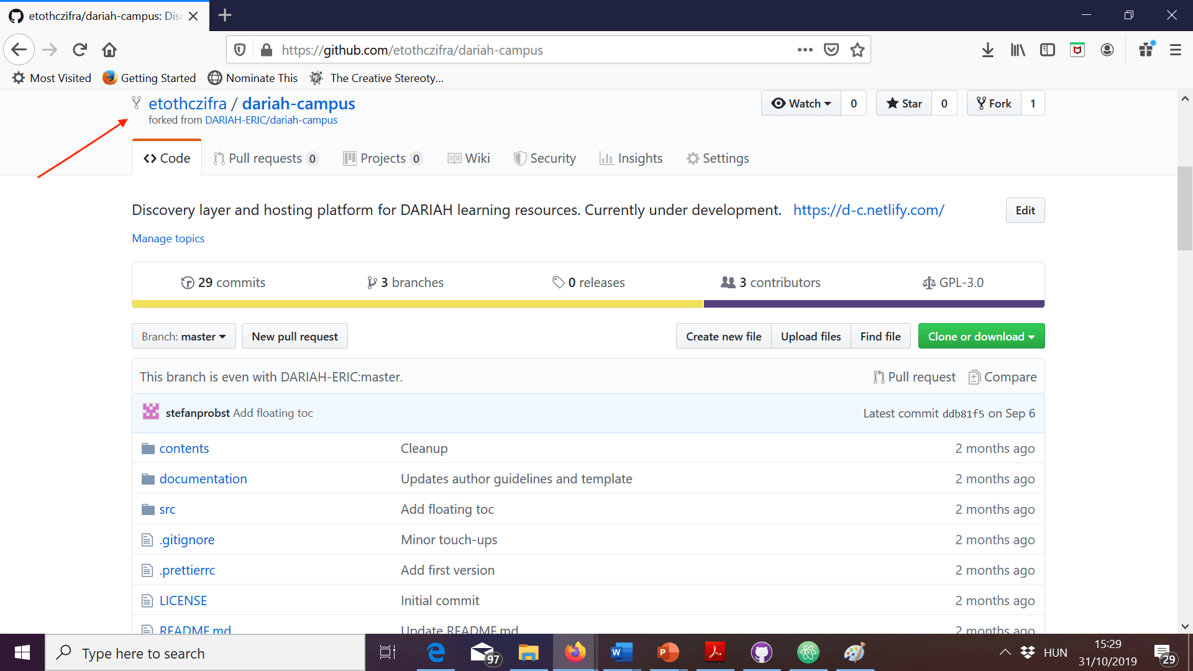Click the reload page icon

tap(80, 50)
